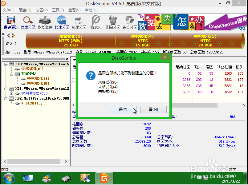
Task: Click tree panel scroll right arrow
Action: point(66,162)
